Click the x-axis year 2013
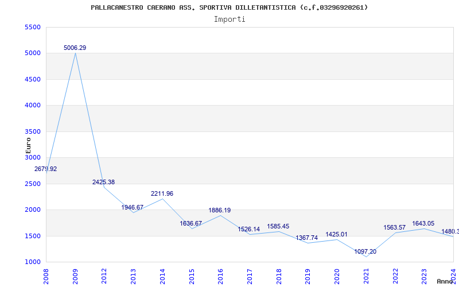Viewport: 459px width, 287px height. (133, 277)
